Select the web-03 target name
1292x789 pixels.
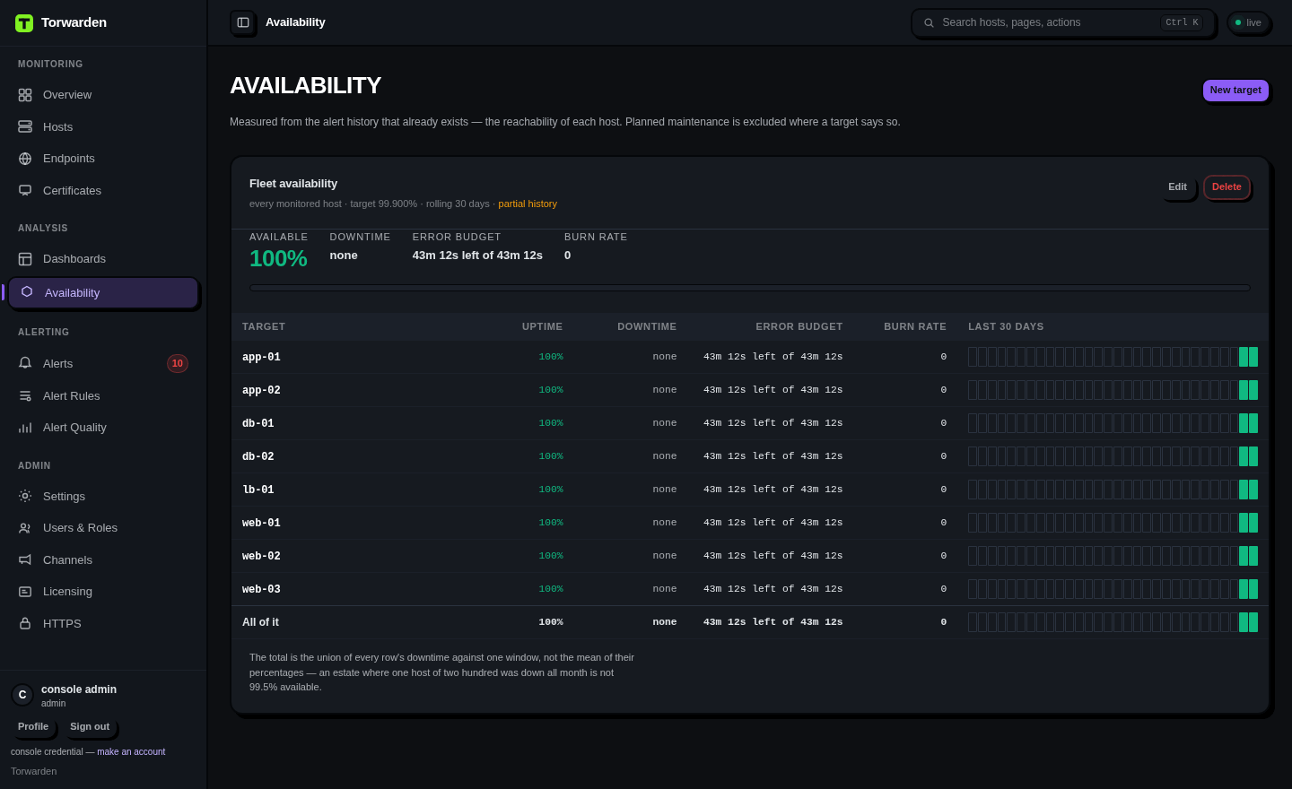[x=261, y=589]
